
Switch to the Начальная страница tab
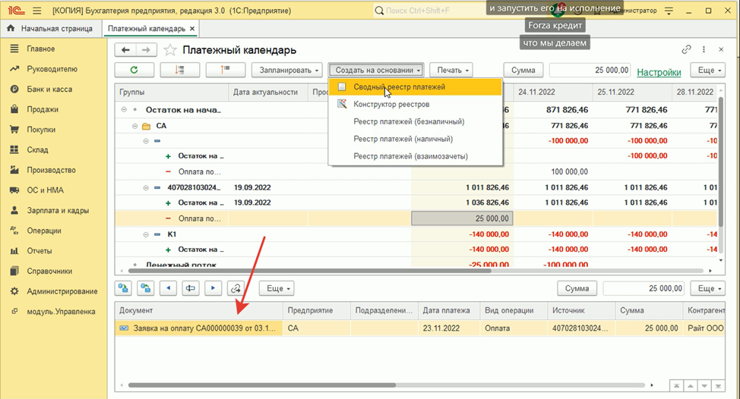pyautogui.click(x=50, y=28)
